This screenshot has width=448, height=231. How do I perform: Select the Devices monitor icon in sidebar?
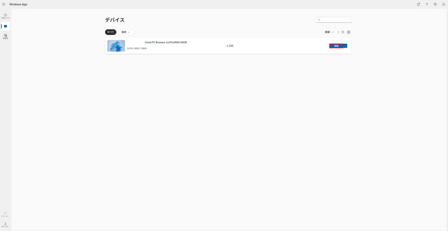tap(6, 26)
